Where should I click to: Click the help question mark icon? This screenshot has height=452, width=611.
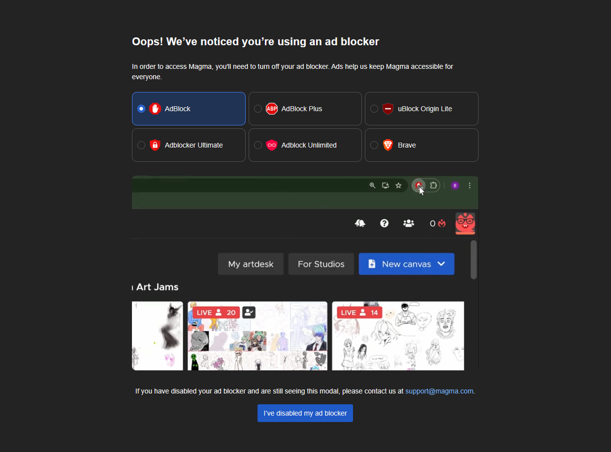(x=385, y=223)
